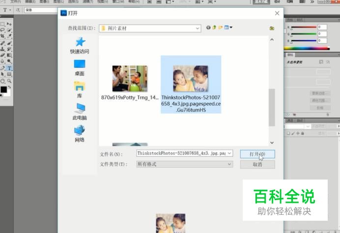340x233 pixels.
Task: Expand more workspaces double-arrow
Action: click(312, 2)
